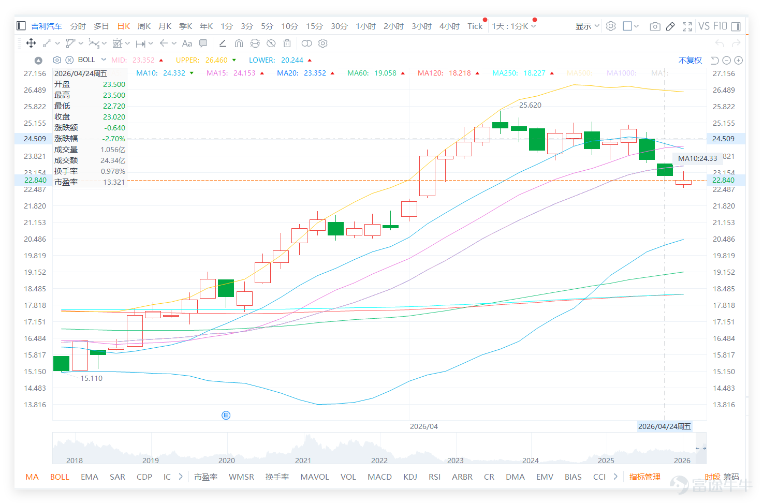This screenshot has height=504, width=763.
Task: Toggle the left sidebar panel
Action: pos(21,26)
